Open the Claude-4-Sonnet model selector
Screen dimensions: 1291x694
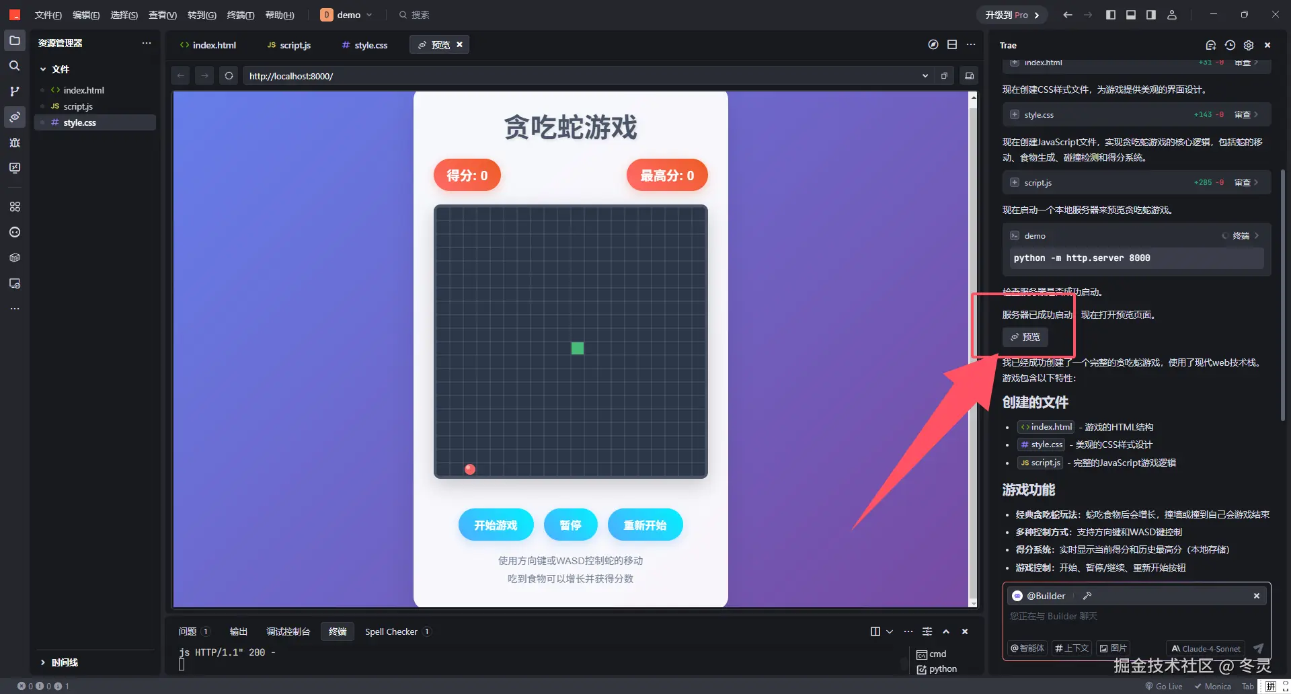click(x=1204, y=648)
